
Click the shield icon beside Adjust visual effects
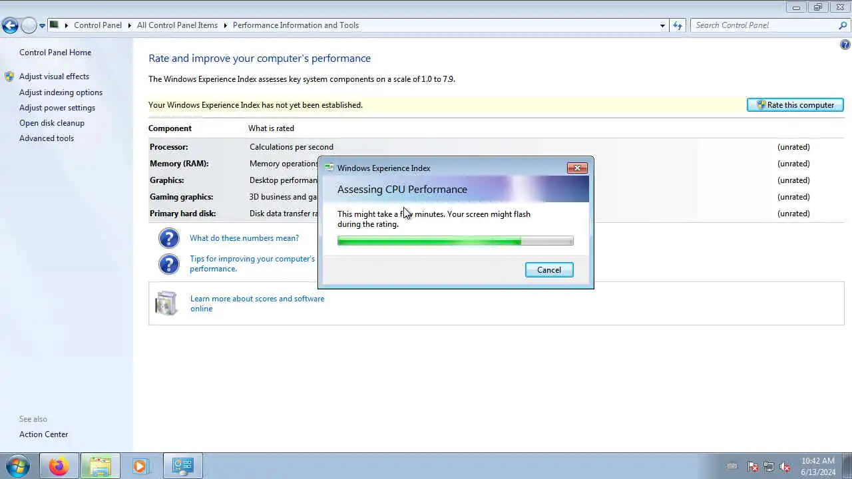[x=9, y=77]
